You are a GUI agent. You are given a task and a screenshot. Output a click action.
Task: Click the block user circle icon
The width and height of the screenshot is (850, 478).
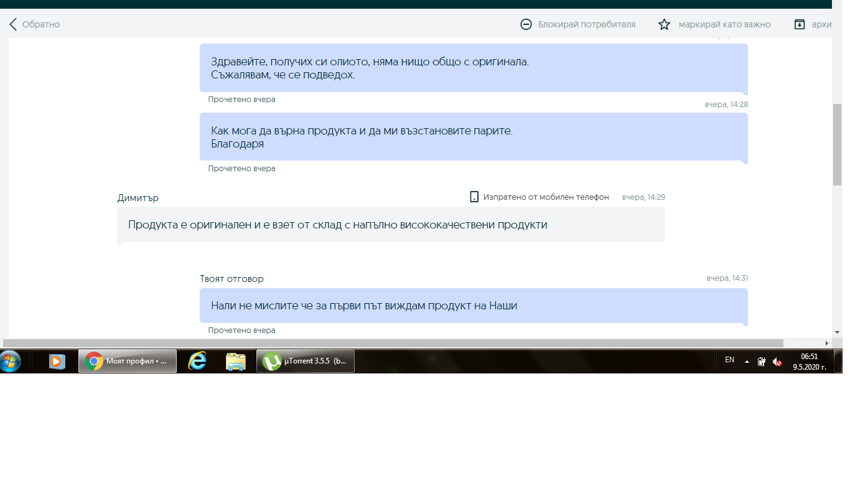click(x=526, y=24)
